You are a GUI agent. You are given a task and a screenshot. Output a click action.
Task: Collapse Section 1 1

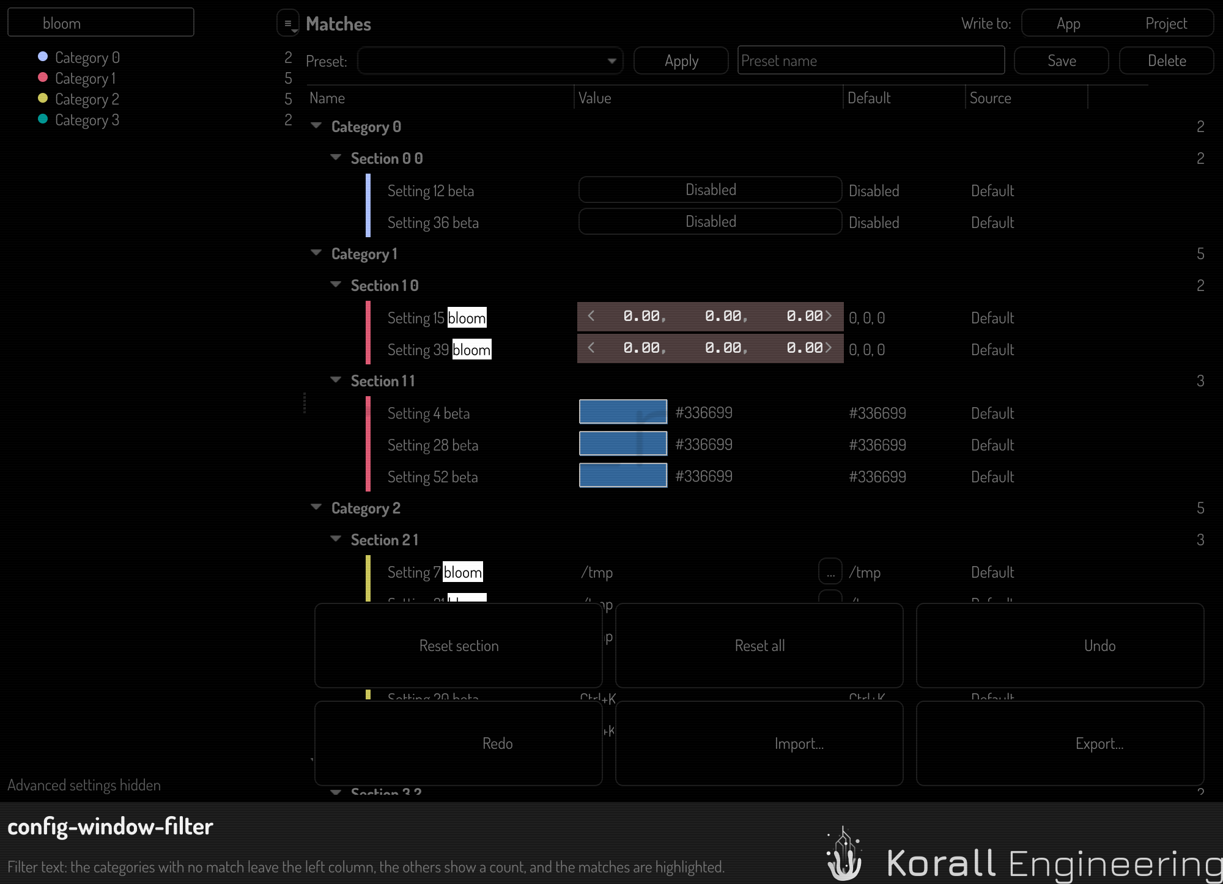pyautogui.click(x=336, y=380)
